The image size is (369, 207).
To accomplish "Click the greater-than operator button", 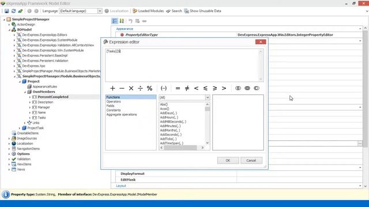I will tap(224, 88).
